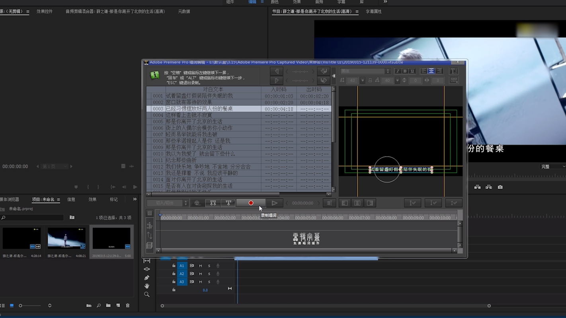
Task: Click the horizontal scrollbar under the lyrics list
Action: [239, 194]
